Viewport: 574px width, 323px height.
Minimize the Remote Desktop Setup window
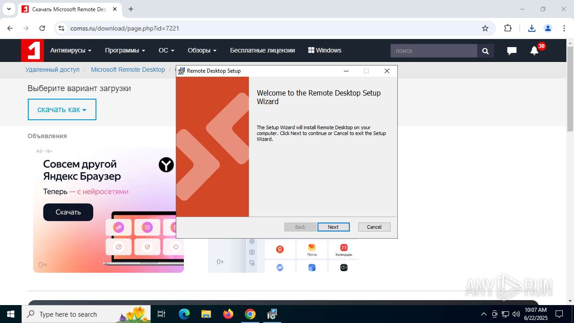coord(346,71)
